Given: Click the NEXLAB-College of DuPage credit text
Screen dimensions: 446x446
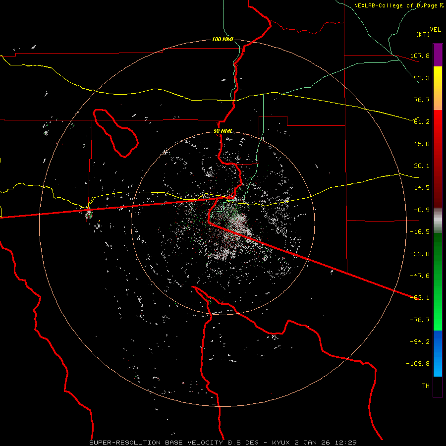Looking at the screenshot, I should point(398,5).
